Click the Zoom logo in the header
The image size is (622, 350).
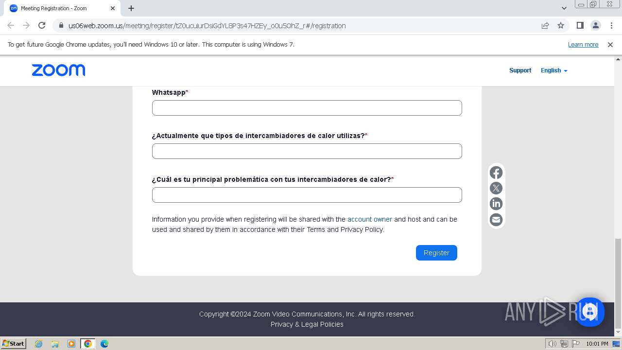click(x=58, y=70)
